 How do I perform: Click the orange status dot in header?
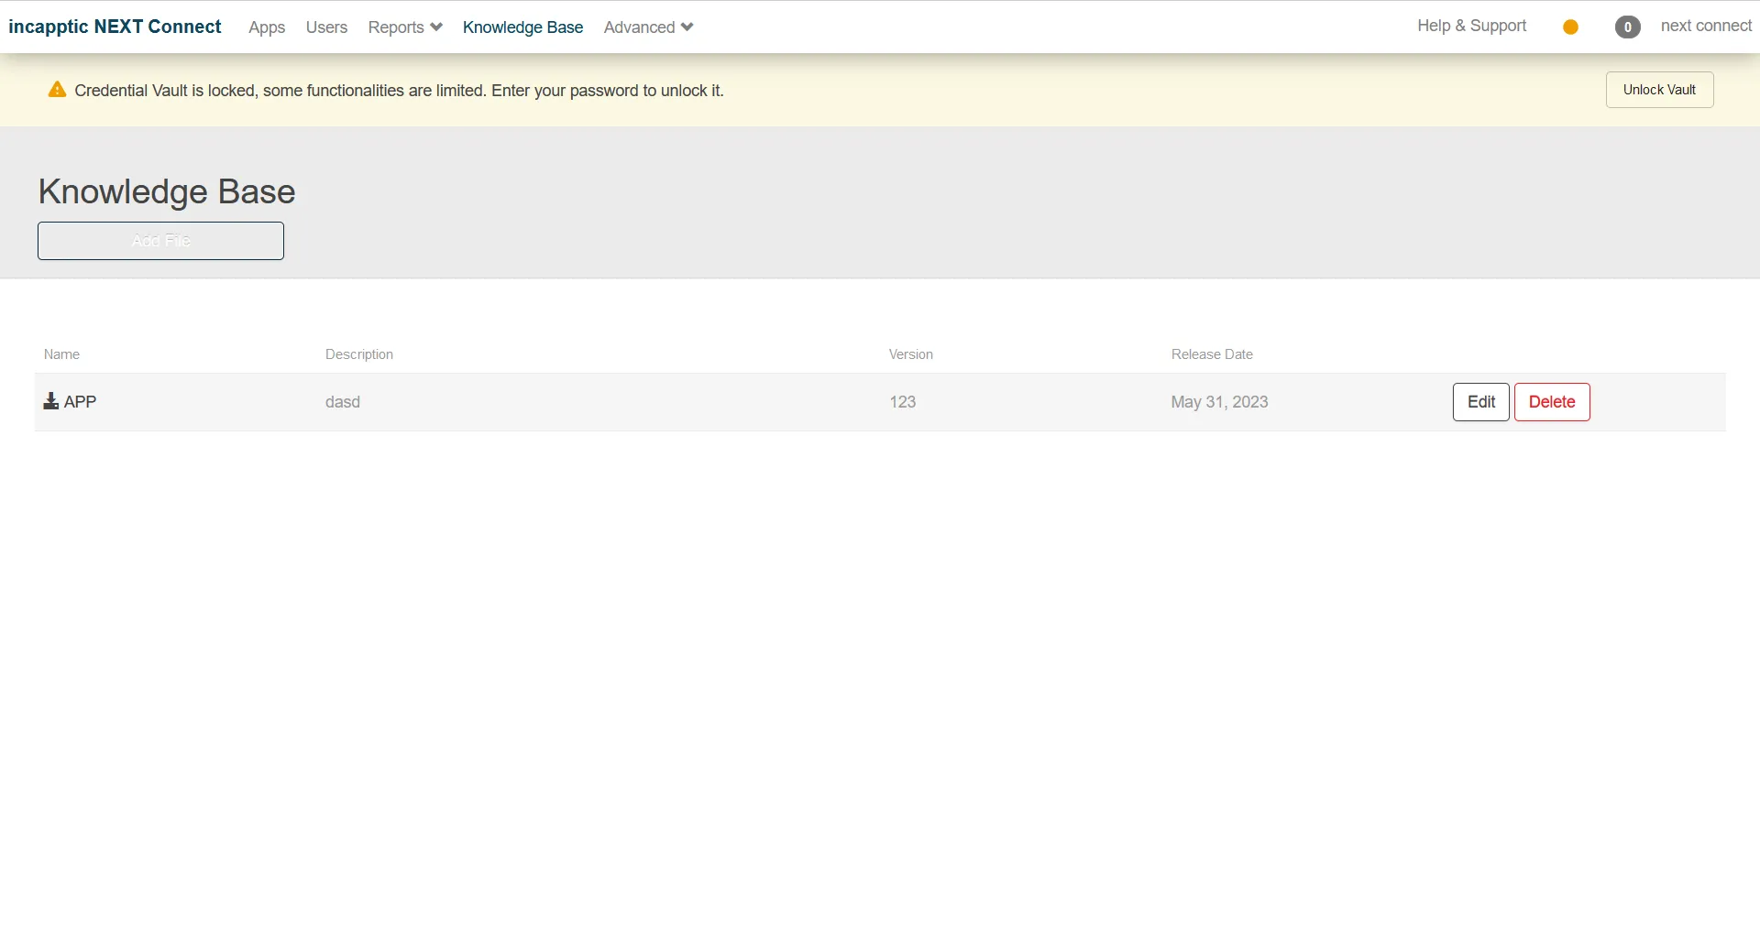pyautogui.click(x=1570, y=27)
